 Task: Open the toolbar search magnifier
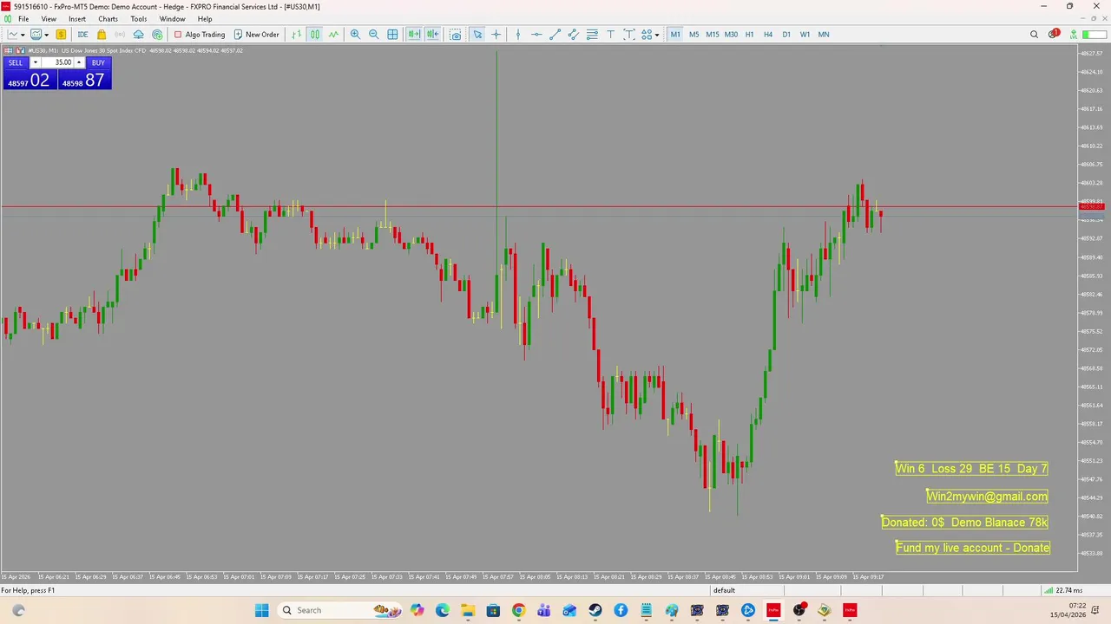tap(1034, 35)
